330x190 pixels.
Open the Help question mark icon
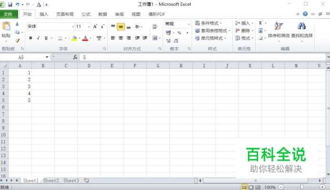point(305,14)
